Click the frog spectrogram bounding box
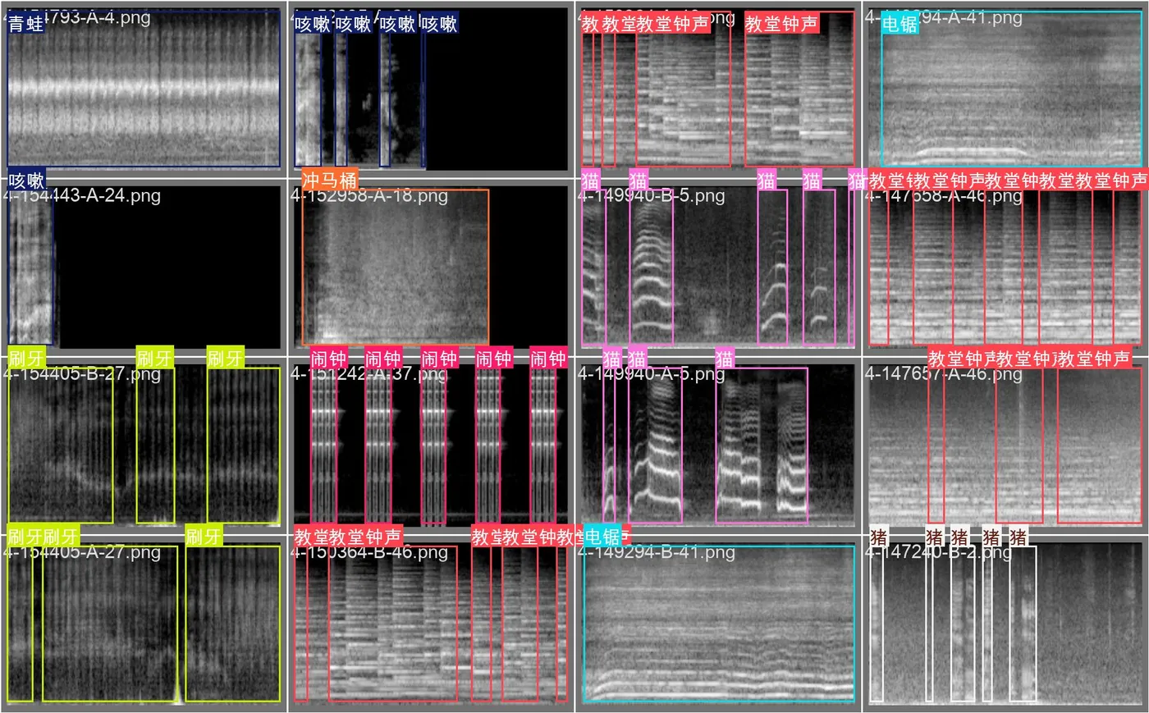Screen dimensions: 1149x713 click(x=144, y=89)
